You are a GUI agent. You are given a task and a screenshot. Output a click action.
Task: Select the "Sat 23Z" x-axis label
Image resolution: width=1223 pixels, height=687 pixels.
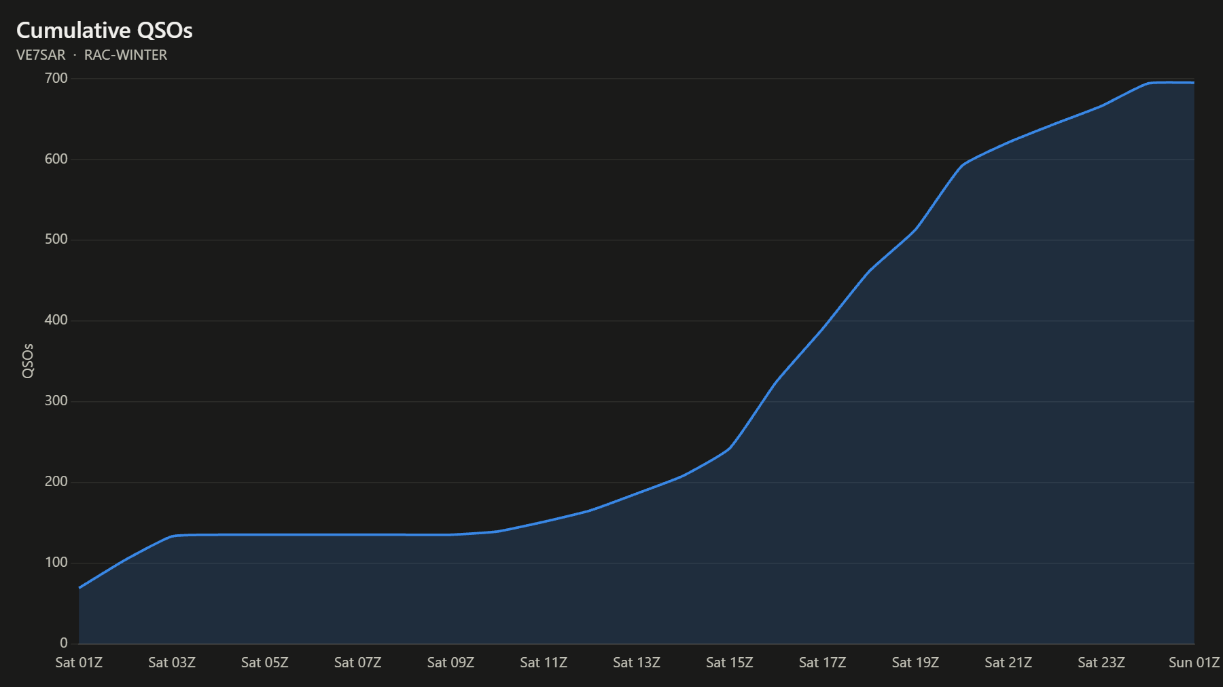click(x=1101, y=663)
